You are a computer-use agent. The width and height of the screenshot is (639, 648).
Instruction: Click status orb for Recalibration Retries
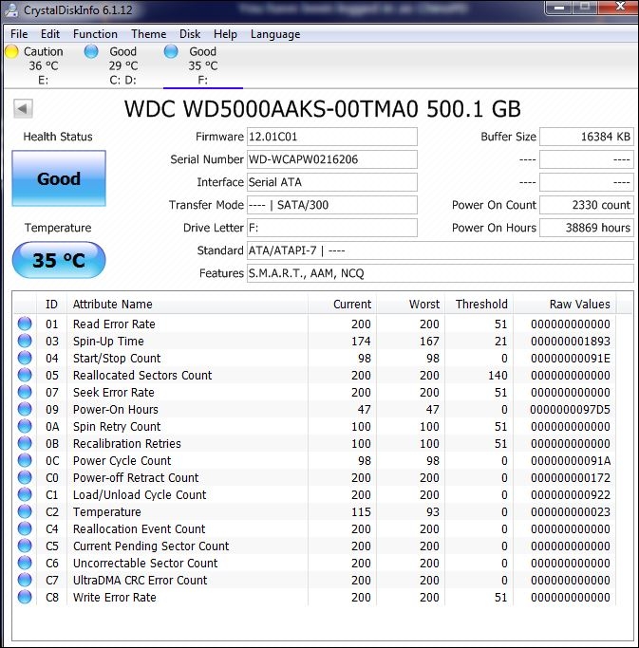coord(25,443)
